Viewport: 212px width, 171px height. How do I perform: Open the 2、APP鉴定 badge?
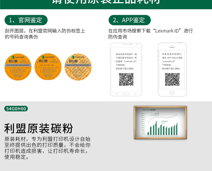129,20
